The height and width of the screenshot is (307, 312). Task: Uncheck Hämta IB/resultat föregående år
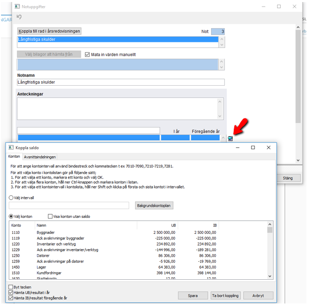(11, 298)
